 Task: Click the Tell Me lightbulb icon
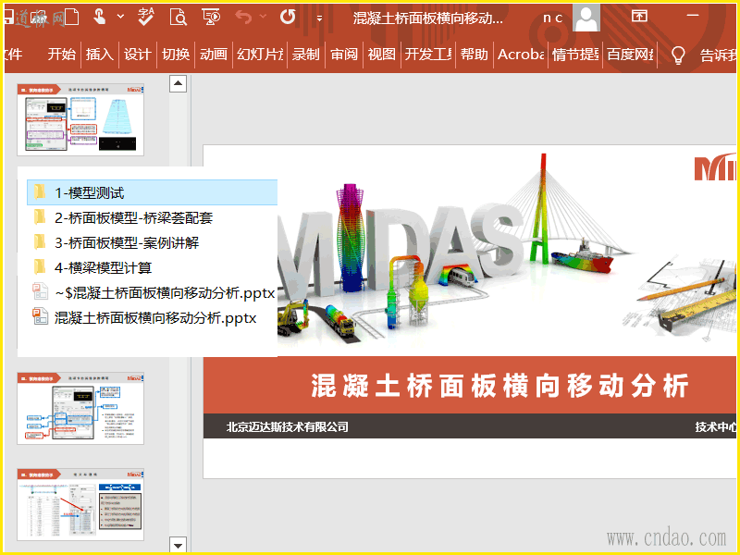tap(678, 55)
